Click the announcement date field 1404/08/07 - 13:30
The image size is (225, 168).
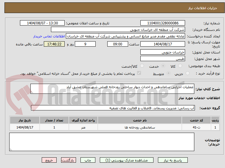[42, 23]
